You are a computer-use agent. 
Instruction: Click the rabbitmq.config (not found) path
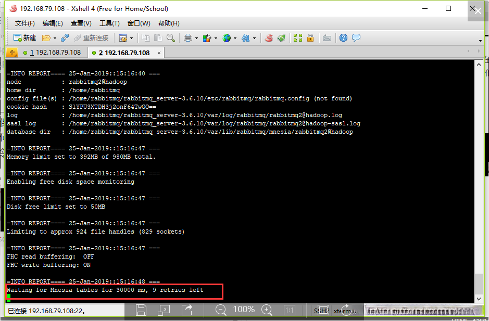(x=210, y=98)
